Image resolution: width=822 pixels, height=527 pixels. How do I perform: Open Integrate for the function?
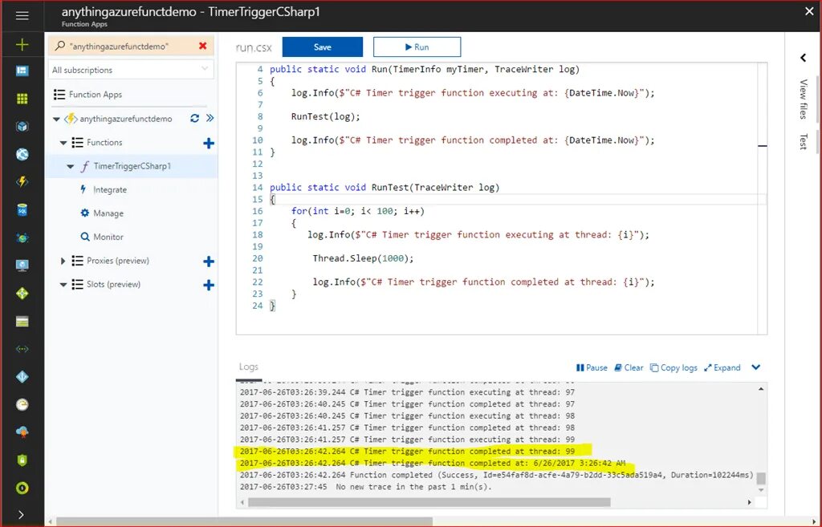click(x=109, y=189)
